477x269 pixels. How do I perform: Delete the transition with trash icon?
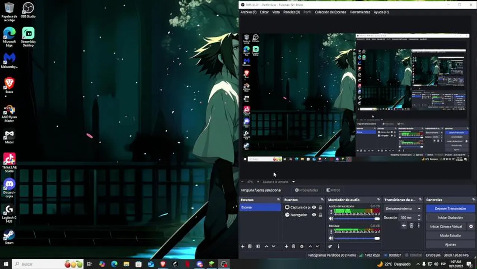pyautogui.click(x=411, y=225)
